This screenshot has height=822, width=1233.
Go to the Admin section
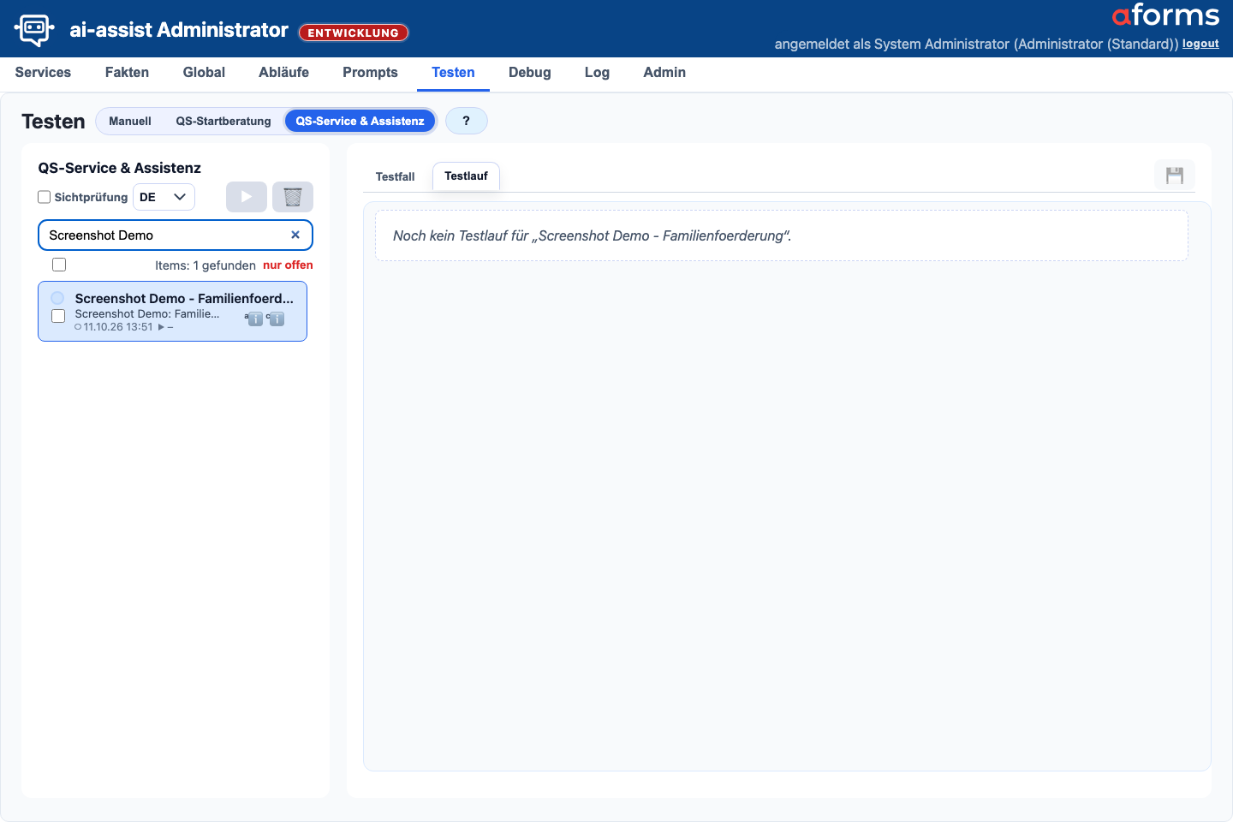(664, 73)
